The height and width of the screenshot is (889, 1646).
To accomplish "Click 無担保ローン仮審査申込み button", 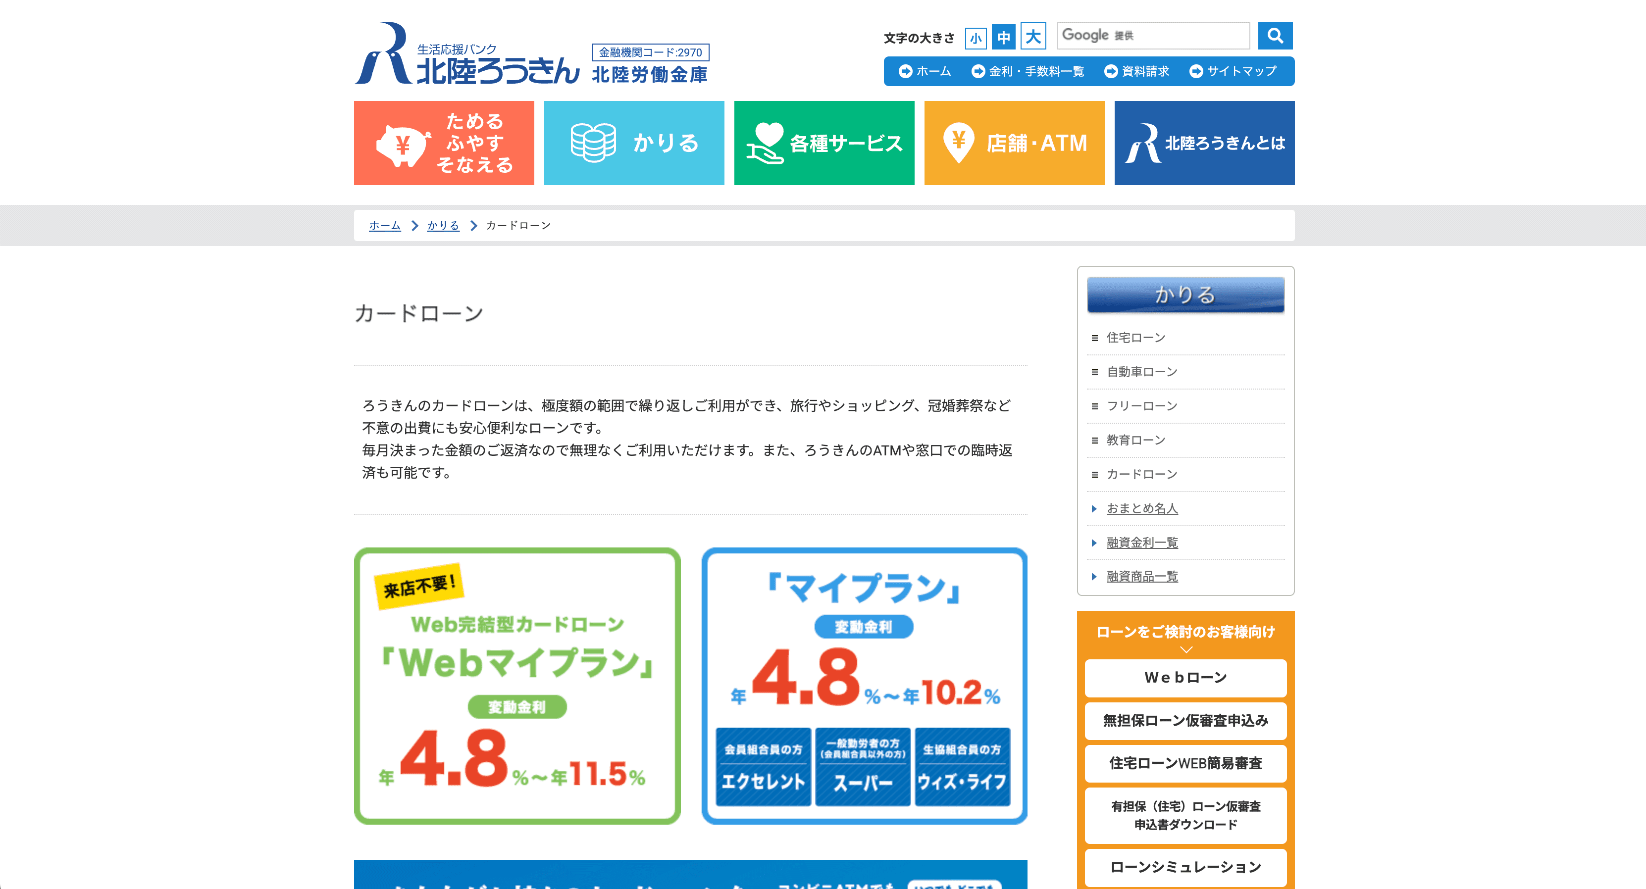I will [1185, 721].
